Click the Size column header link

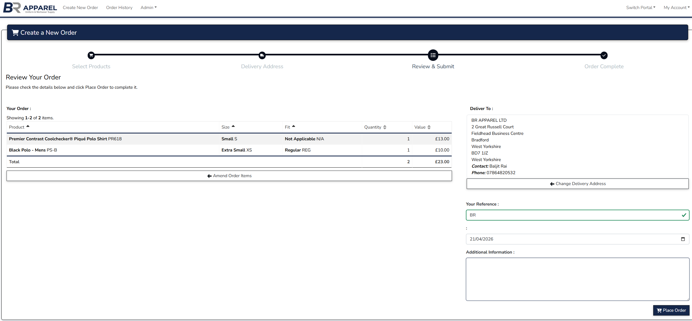[226, 127]
